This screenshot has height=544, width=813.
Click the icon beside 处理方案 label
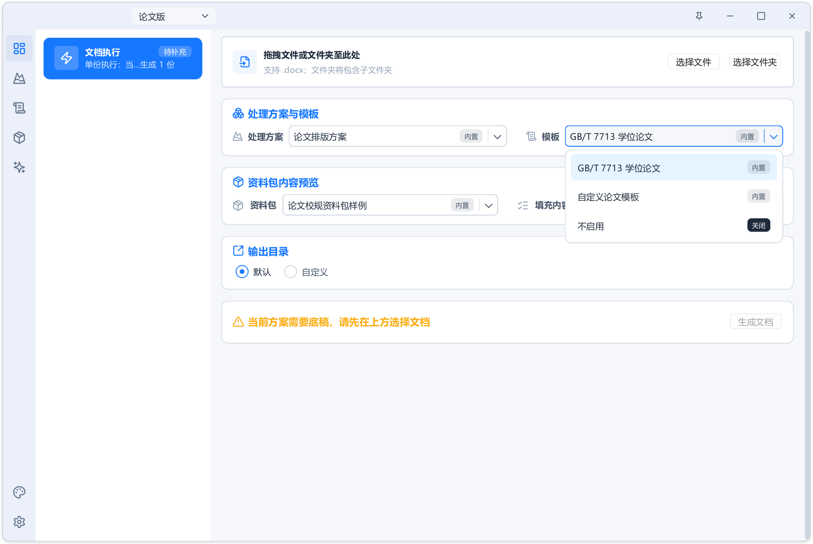238,137
